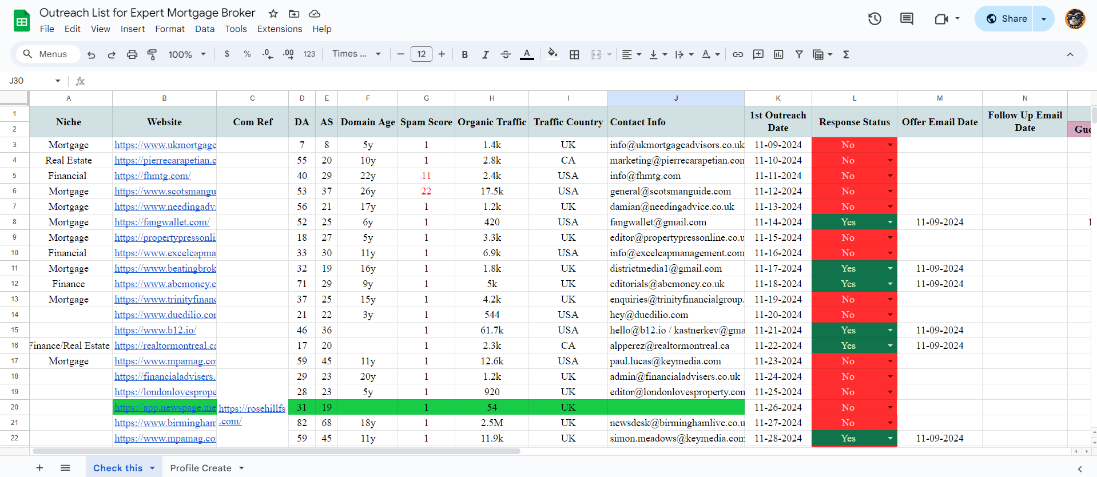Click the Share button
The width and height of the screenshot is (1097, 477).
point(1007,19)
